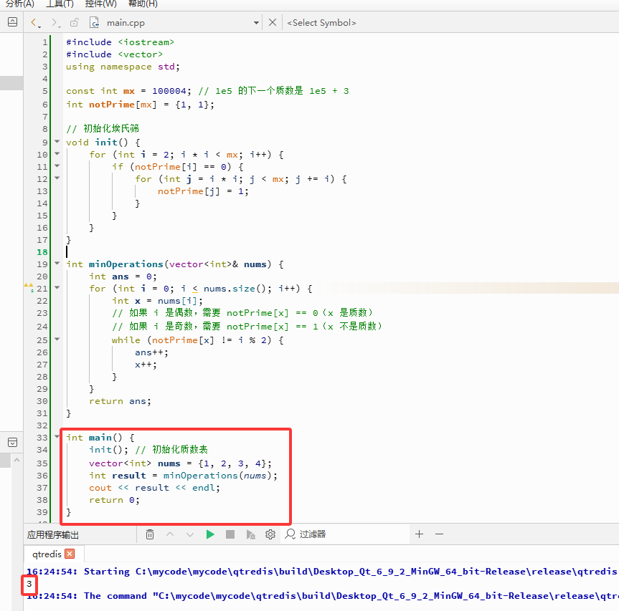Open the 帮助(H) menu
619x611 pixels.
pyautogui.click(x=143, y=4)
